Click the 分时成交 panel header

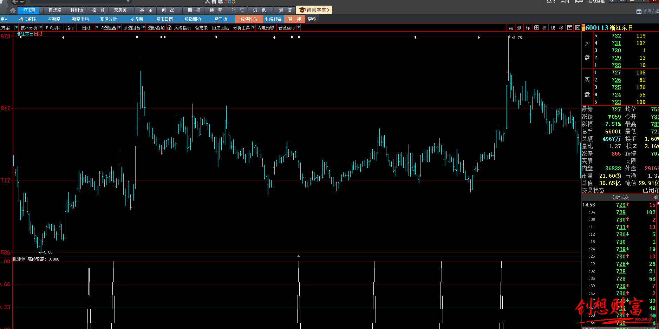tap(620, 197)
